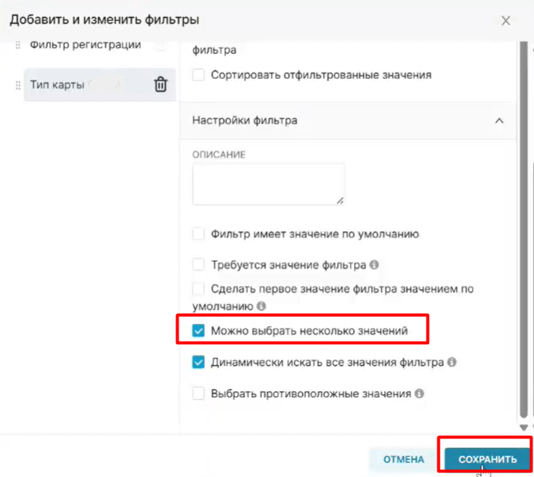The width and height of the screenshot is (534, 477).
Task: Enable "Сортировать отфильтрованные значения" checkbox
Action: coord(199,76)
